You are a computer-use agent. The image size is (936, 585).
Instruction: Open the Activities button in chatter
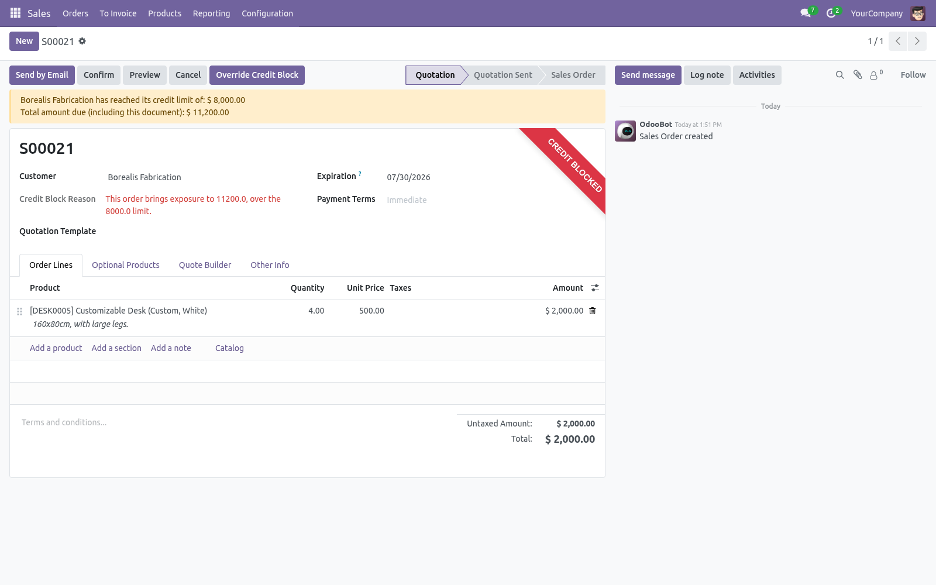(757, 75)
